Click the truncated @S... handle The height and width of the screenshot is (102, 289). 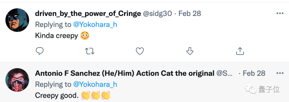225,74
